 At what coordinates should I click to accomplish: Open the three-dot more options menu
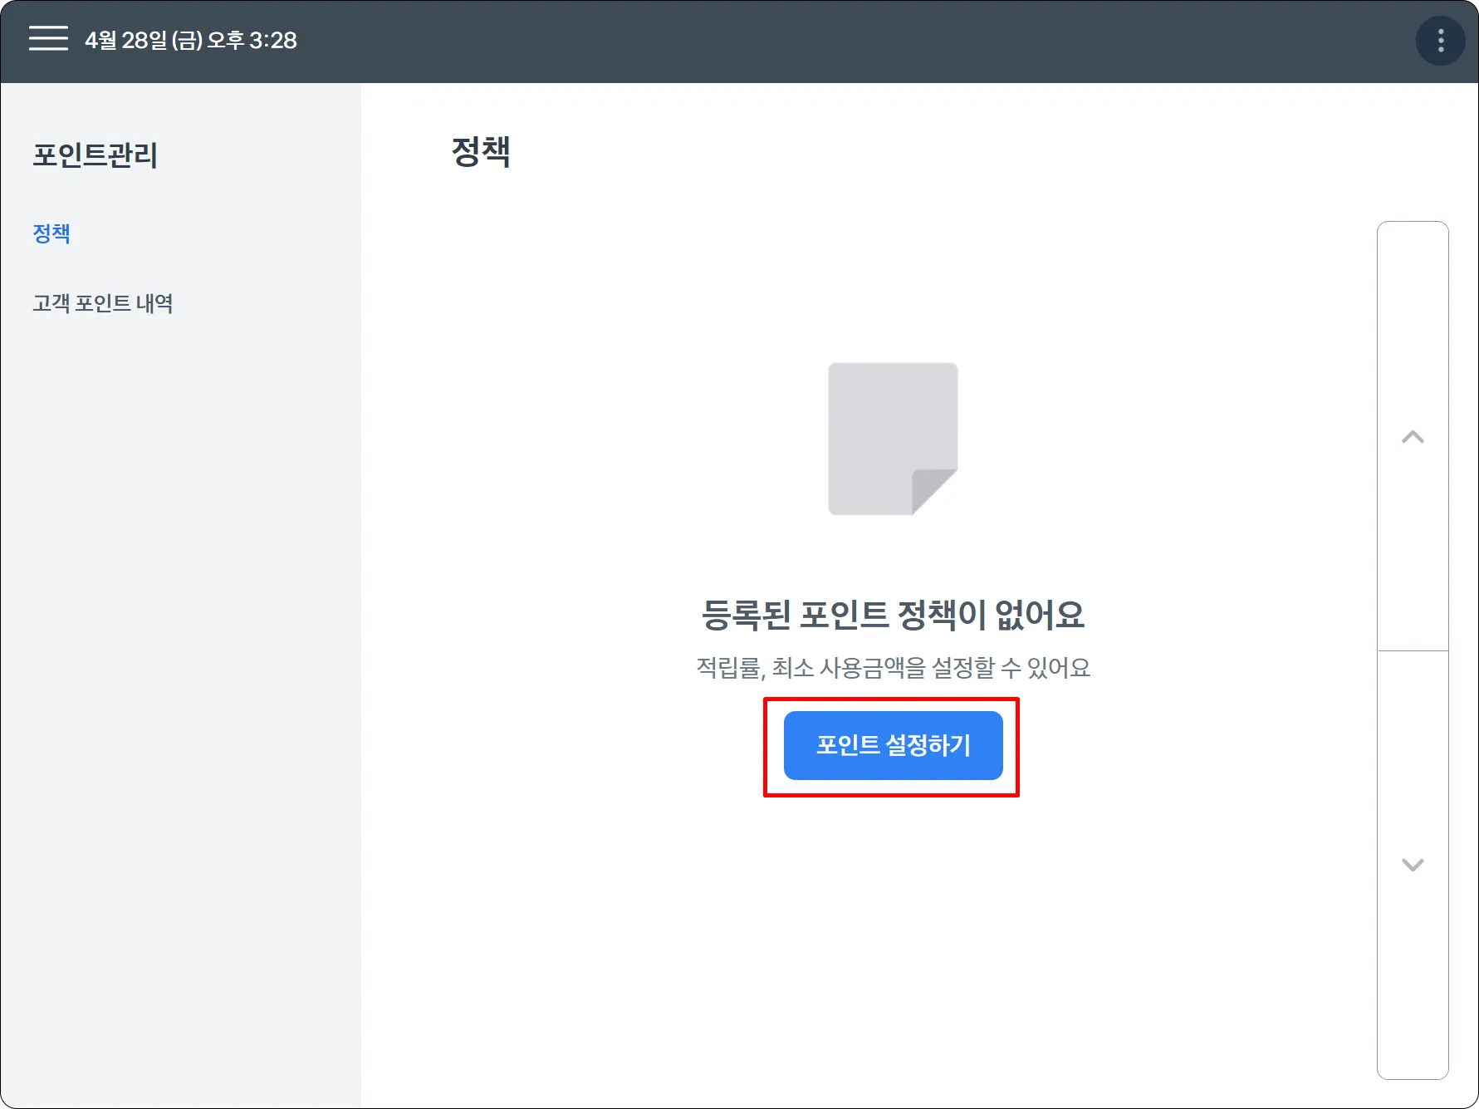[1440, 40]
